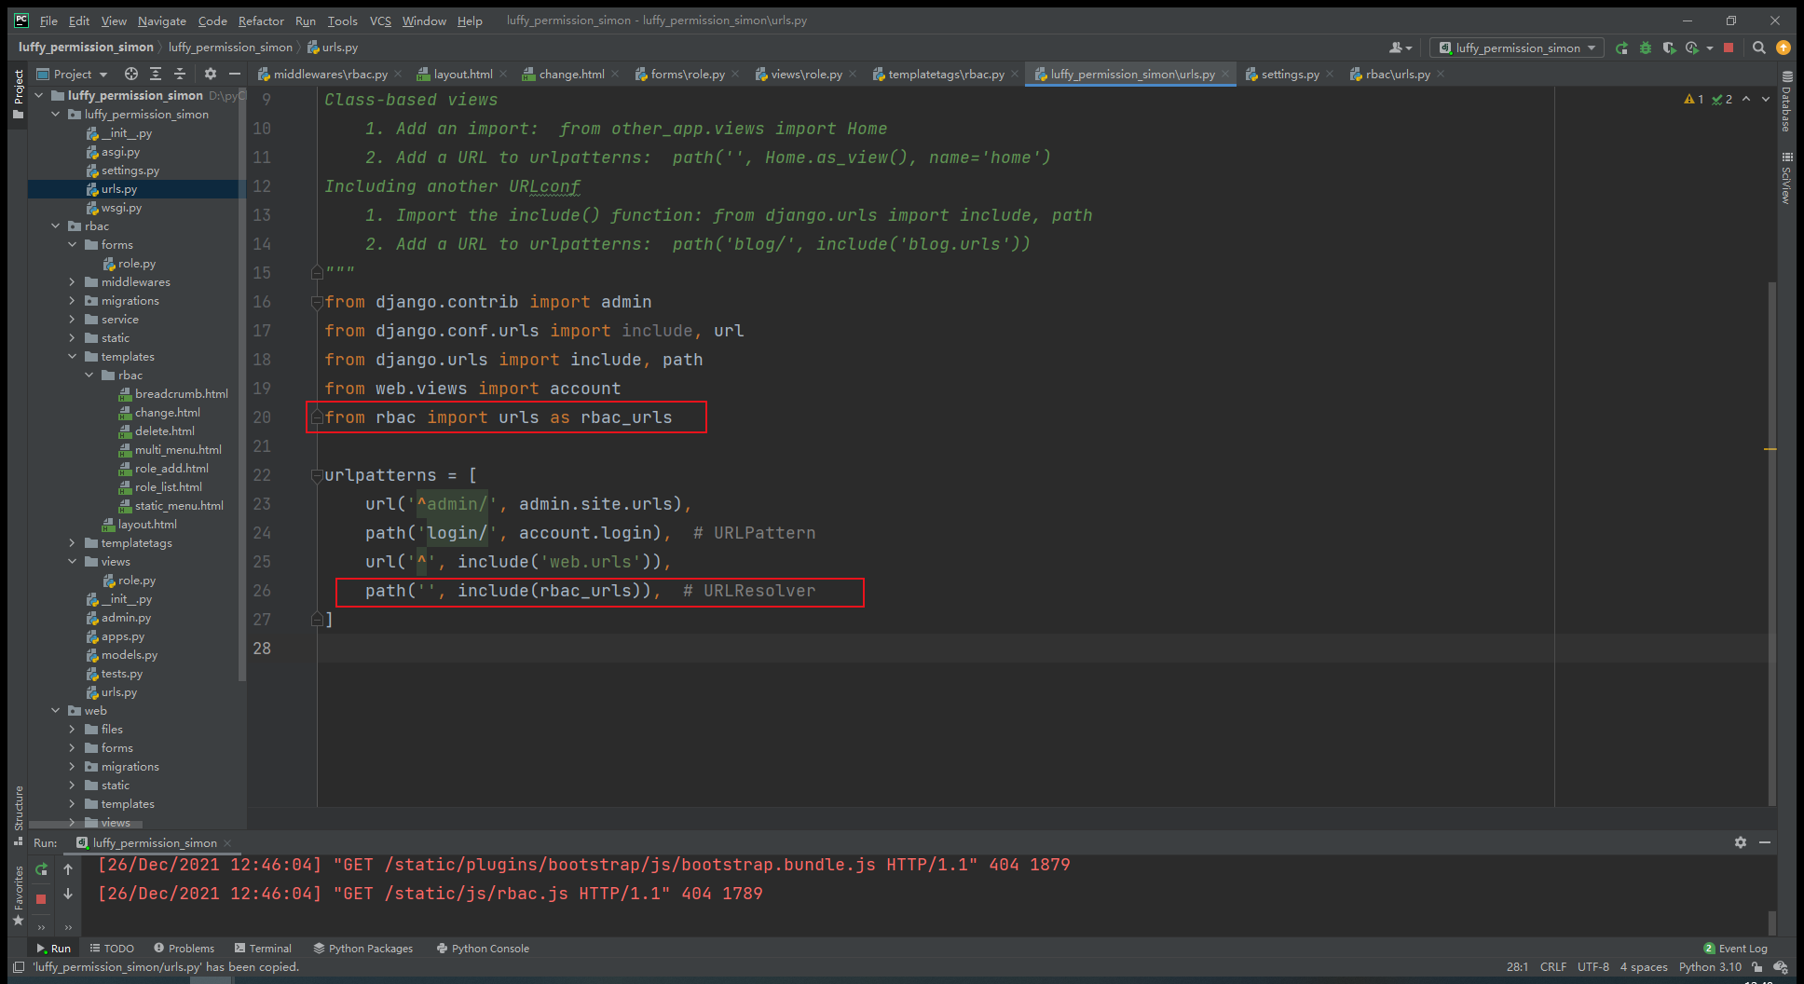Collapse the rbac folder
1804x984 pixels.
(56, 226)
